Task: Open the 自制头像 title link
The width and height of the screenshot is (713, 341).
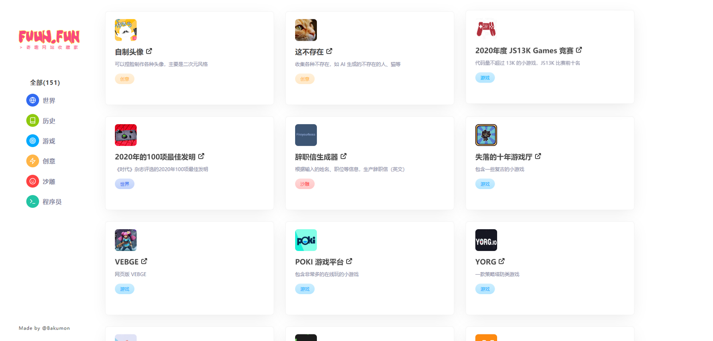Action: (x=129, y=52)
